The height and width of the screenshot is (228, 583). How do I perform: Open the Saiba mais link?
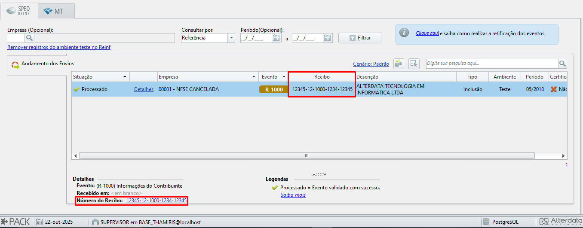(293, 195)
